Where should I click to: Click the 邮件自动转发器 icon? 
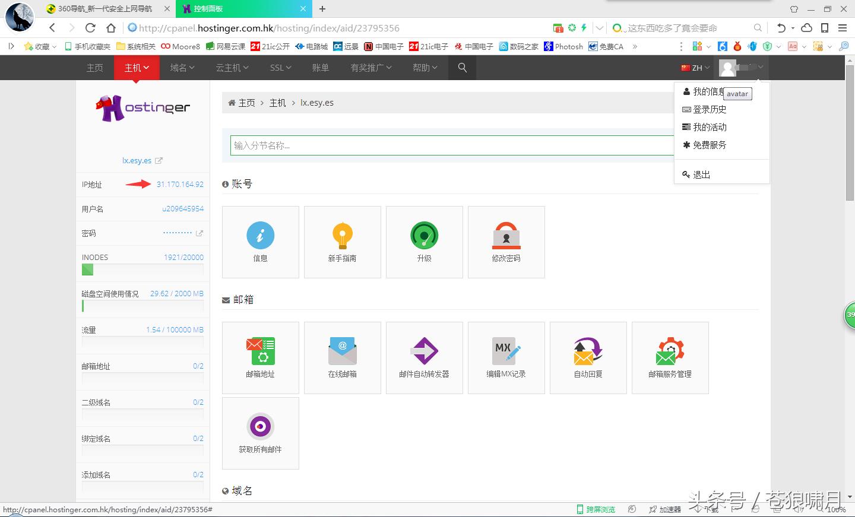click(424, 351)
